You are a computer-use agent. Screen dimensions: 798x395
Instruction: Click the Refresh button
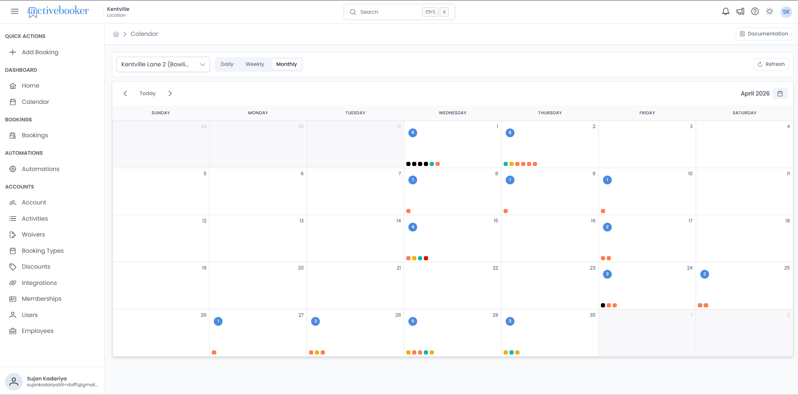(771, 64)
